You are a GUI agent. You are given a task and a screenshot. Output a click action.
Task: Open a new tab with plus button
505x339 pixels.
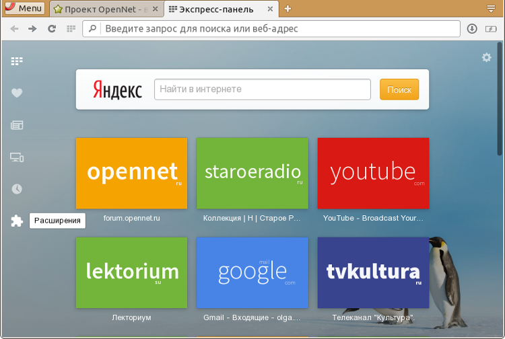click(288, 9)
